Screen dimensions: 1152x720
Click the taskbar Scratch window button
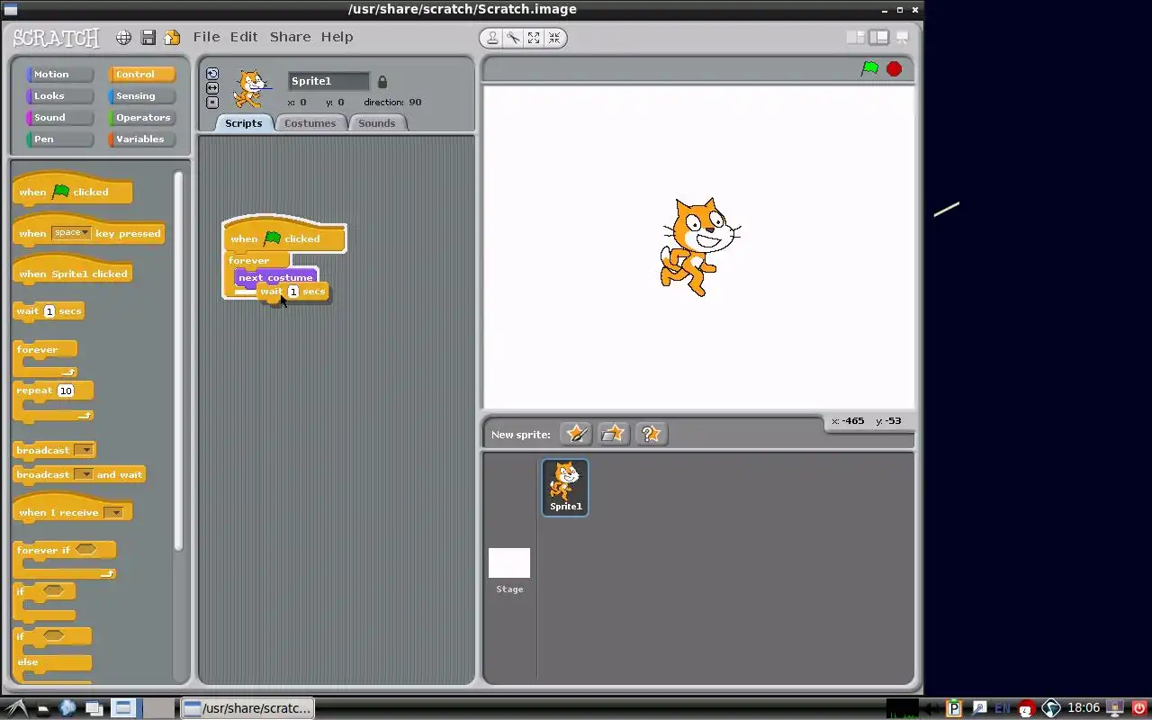click(247, 708)
